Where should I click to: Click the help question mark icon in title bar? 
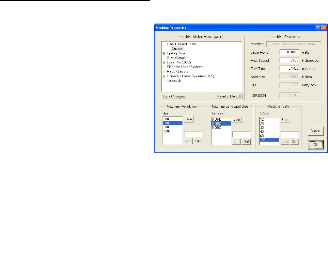(x=318, y=28)
